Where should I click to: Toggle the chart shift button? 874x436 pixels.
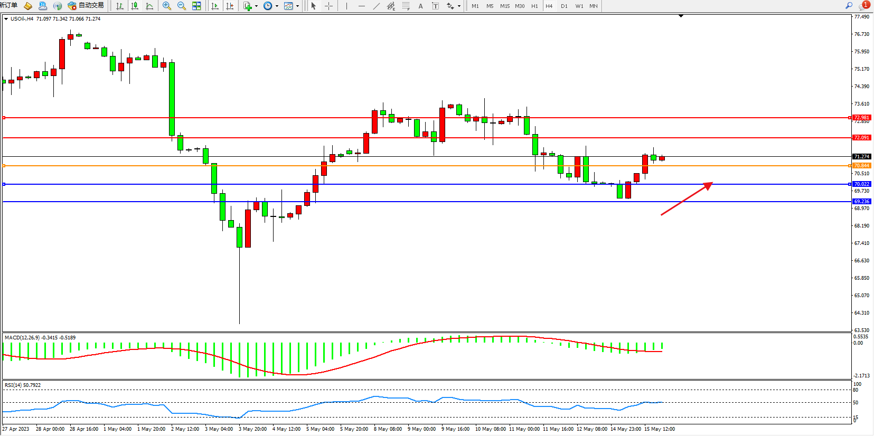(230, 6)
